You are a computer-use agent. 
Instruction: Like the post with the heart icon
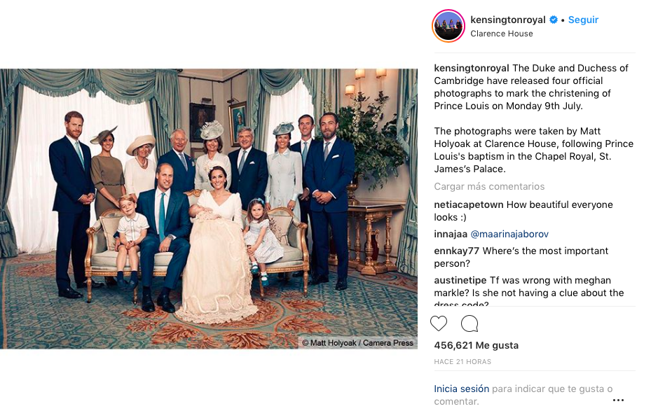pyautogui.click(x=439, y=323)
